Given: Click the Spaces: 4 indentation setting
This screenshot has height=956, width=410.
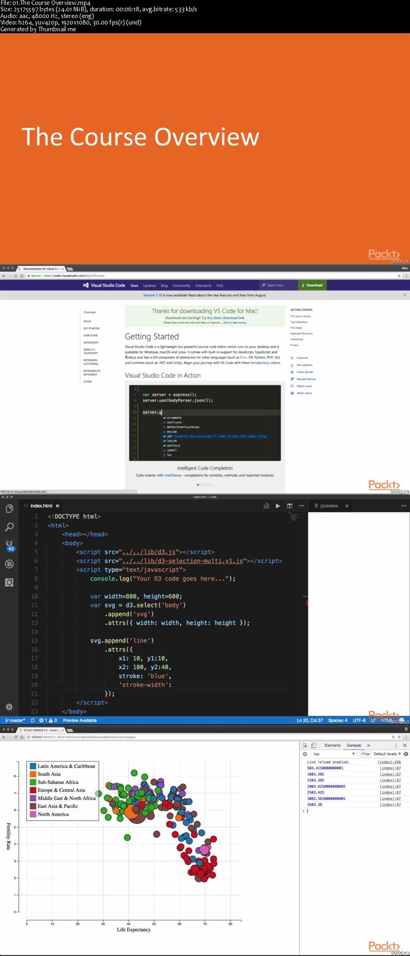Looking at the screenshot, I should [338, 720].
